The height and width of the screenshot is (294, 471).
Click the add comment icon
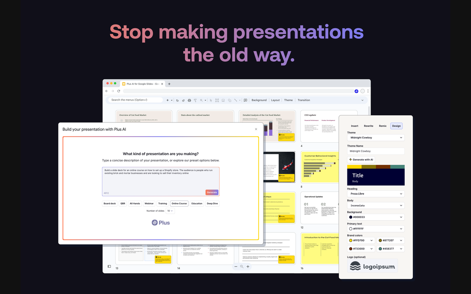245,100
